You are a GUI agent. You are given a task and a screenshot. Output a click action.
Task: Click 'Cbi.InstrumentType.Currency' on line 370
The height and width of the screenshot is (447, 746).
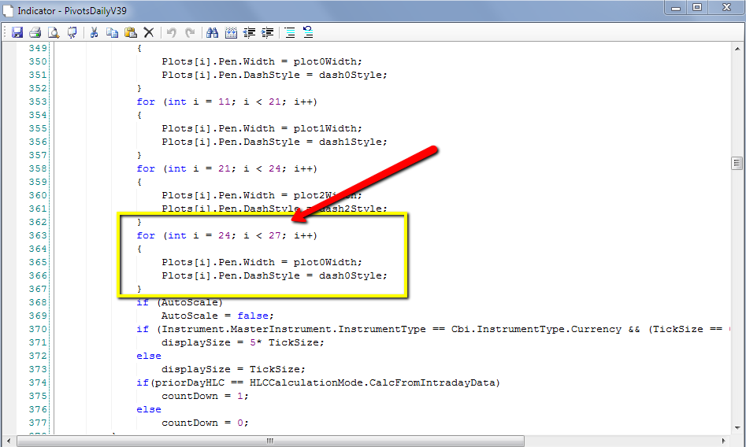tap(536, 329)
